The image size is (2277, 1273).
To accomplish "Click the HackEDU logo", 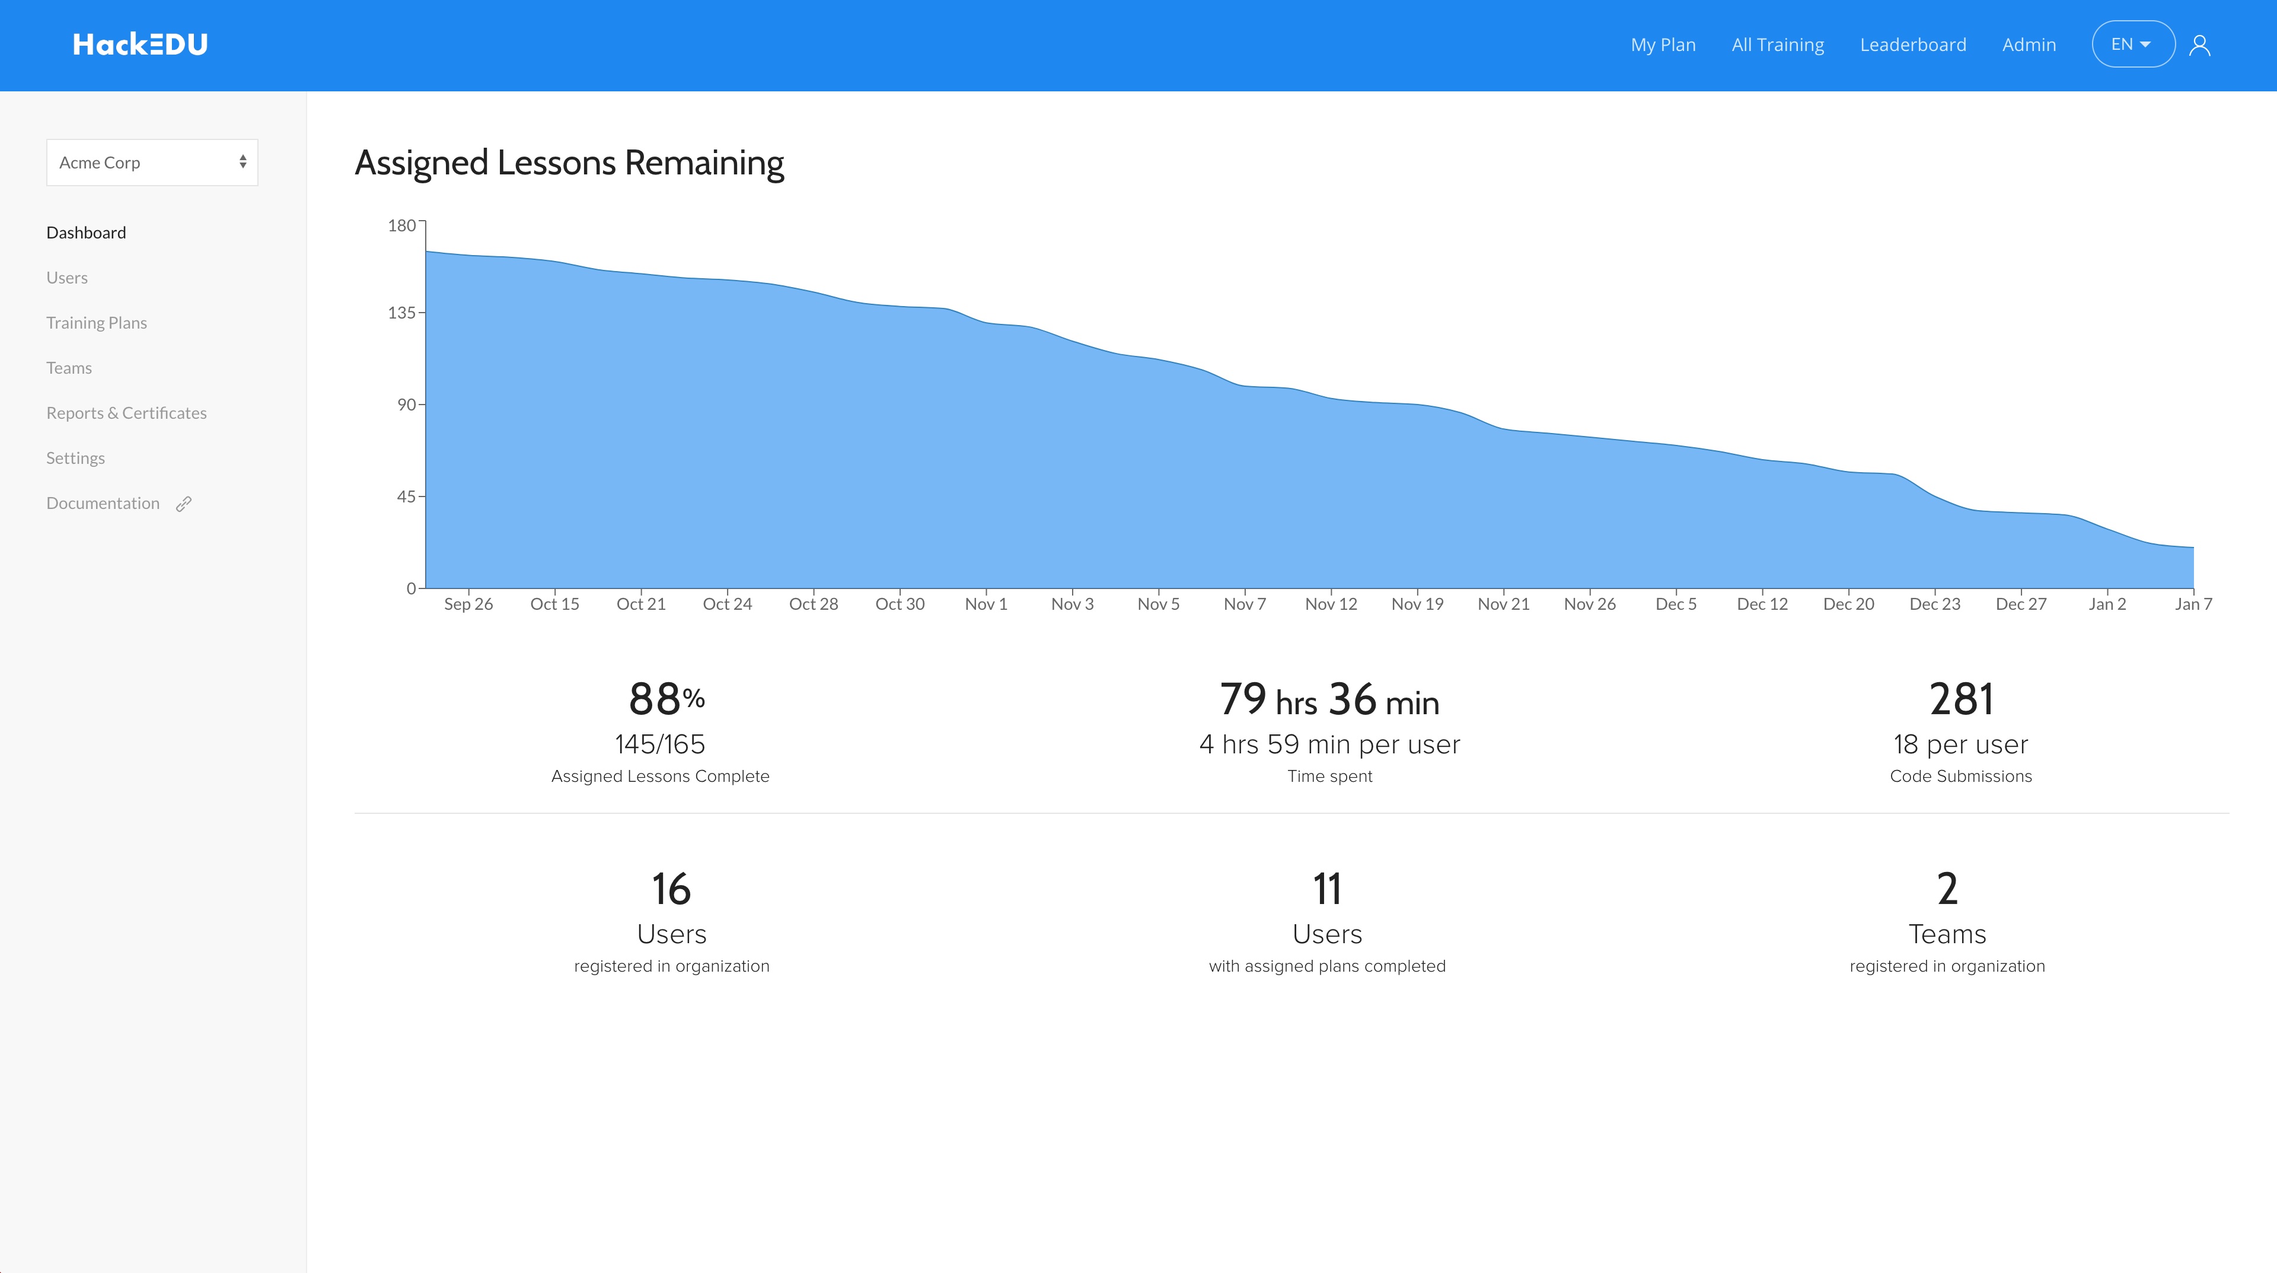I will [x=140, y=44].
